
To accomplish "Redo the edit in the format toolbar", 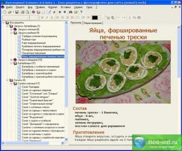I will click(x=124, y=18).
